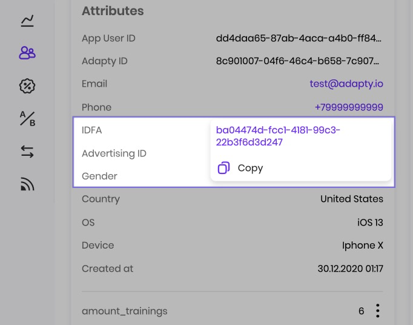The width and height of the screenshot is (413, 325).
Task: Click the integrations arrows icon in sidebar
Action: coord(27,152)
